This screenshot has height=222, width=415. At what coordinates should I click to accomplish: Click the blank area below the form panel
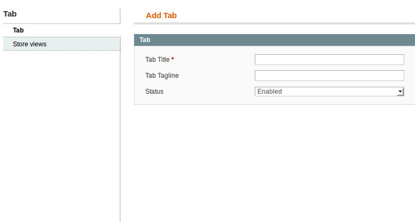coord(275,163)
